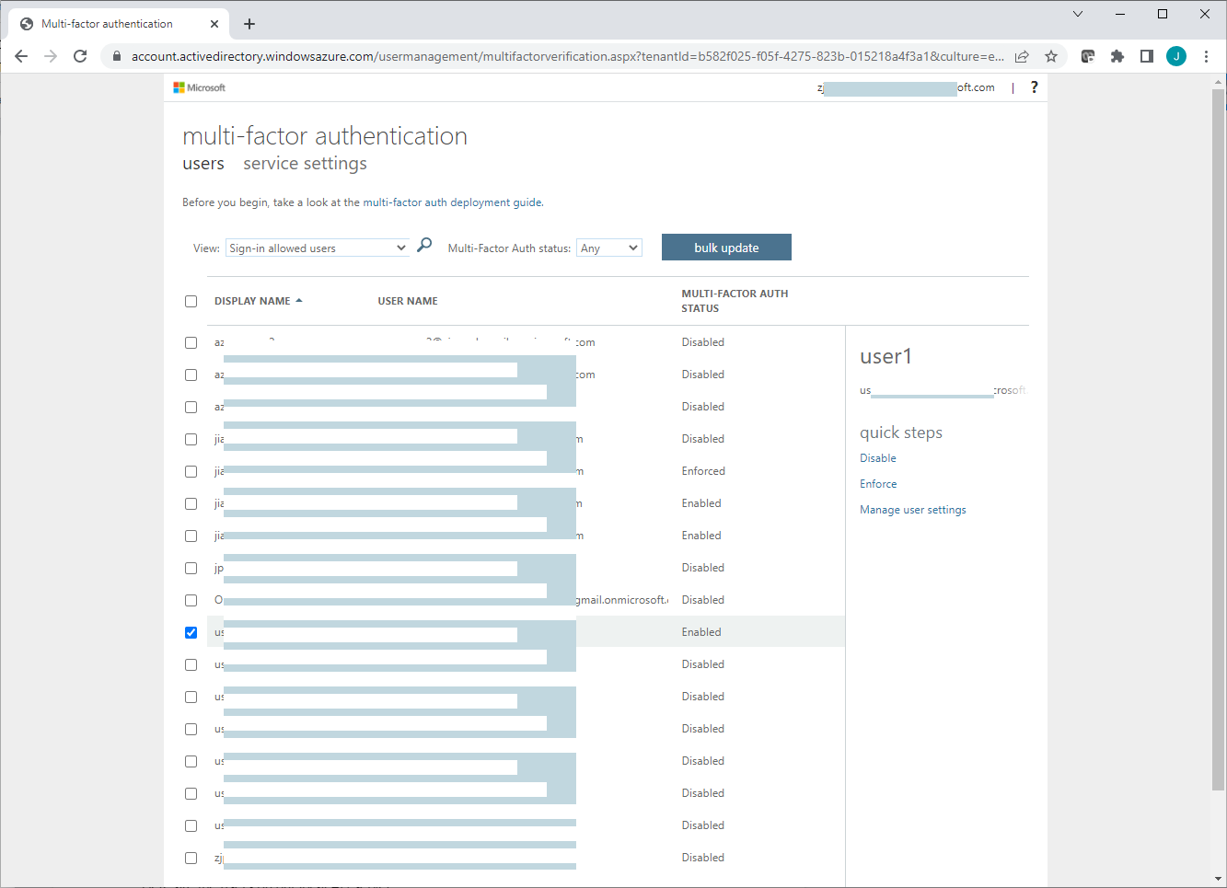Click the search magnifier icon next to View
1227x888 pixels.
tap(424, 246)
